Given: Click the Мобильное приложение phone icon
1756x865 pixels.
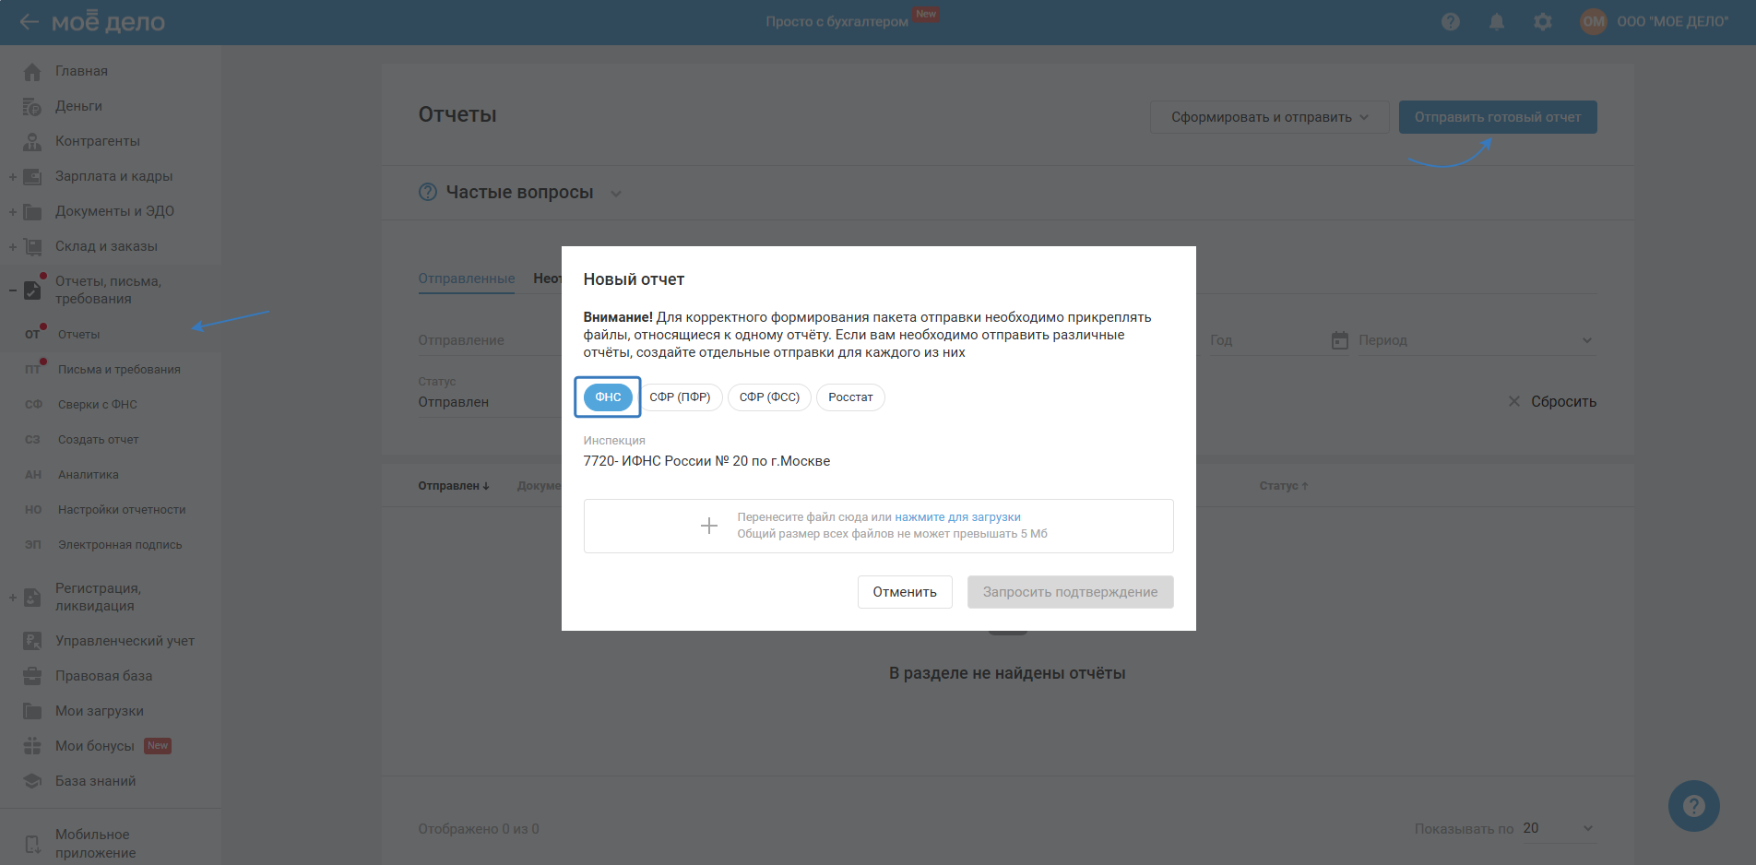Looking at the screenshot, I should (32, 844).
